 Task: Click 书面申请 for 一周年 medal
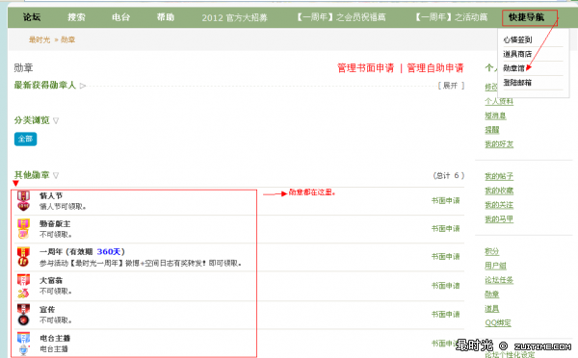point(446,257)
